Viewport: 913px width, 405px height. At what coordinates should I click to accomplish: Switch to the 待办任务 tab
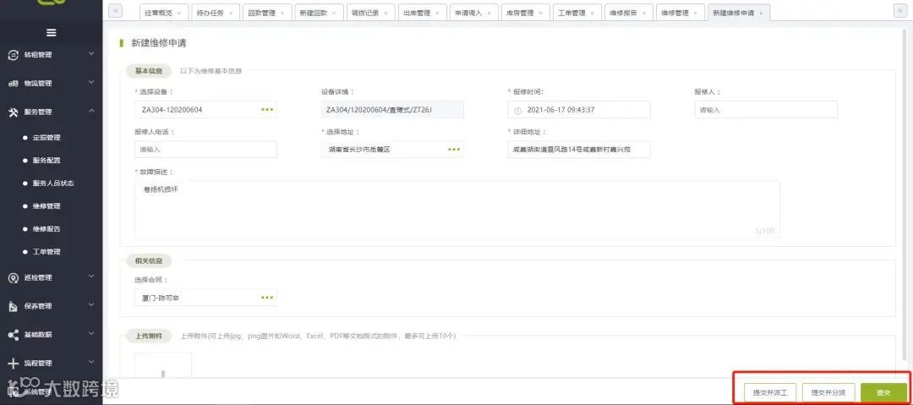216,12
